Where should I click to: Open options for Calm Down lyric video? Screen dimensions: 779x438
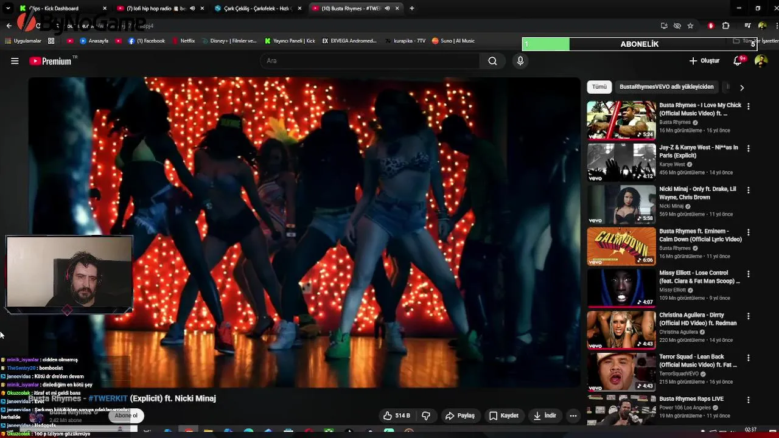click(x=748, y=232)
